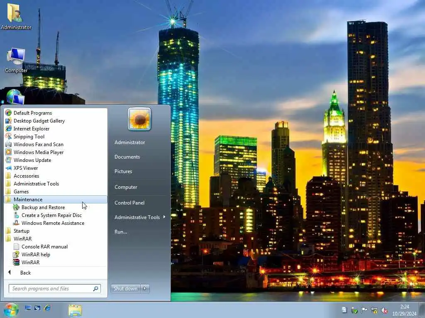The width and height of the screenshot is (425, 318).
Task: Click Show desktop quick launch icon
Action: pyautogui.click(x=27, y=308)
